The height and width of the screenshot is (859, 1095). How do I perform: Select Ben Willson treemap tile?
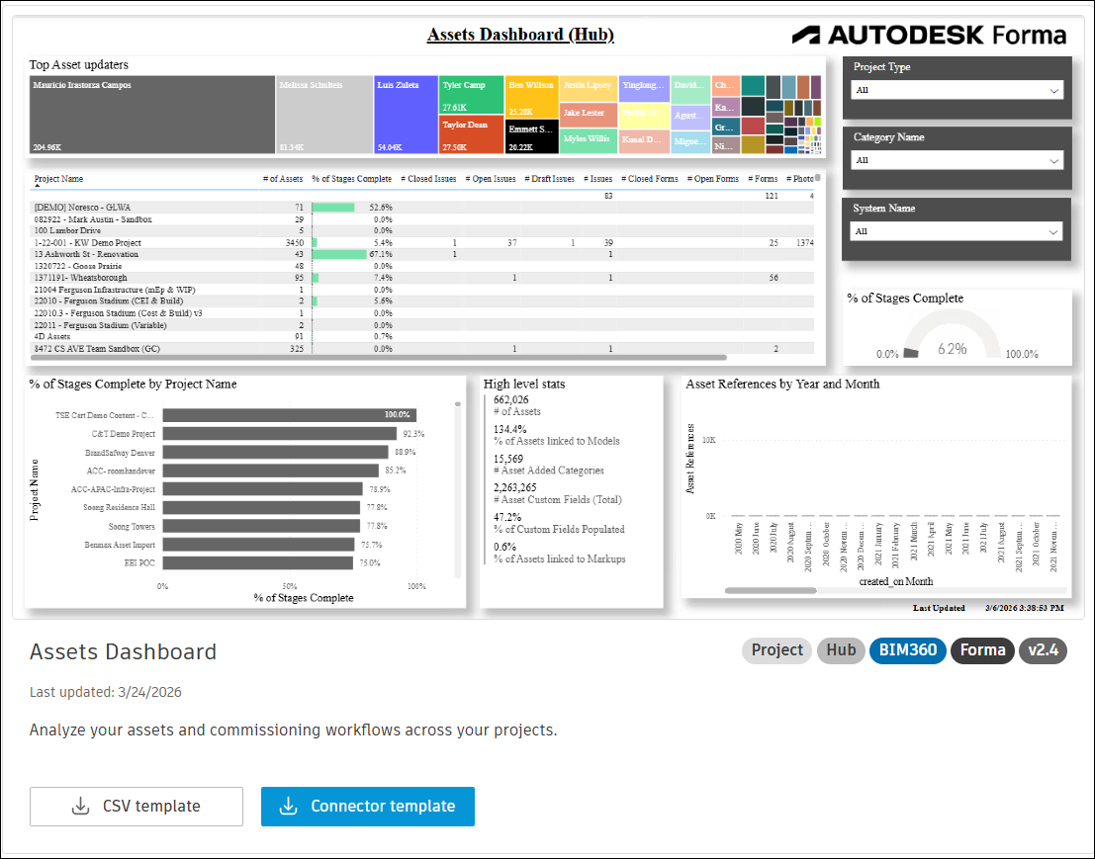[531, 97]
